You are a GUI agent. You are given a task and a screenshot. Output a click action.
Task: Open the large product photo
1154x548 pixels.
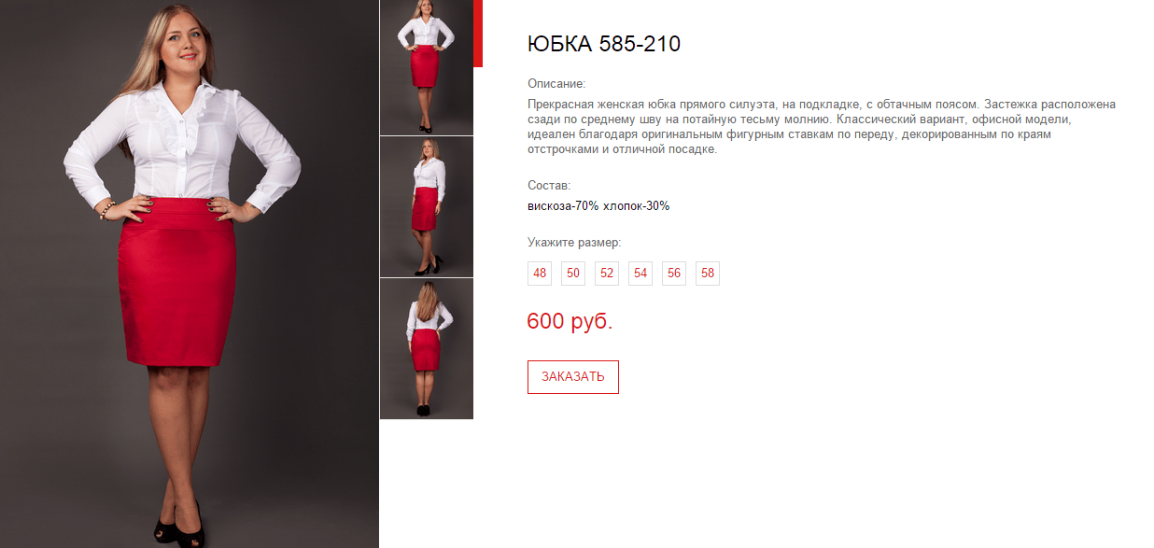[x=190, y=274]
